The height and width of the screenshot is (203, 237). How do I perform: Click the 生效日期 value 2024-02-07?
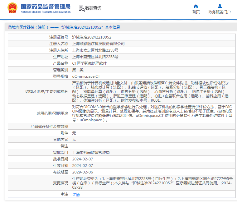pyautogui.click(x=83, y=166)
